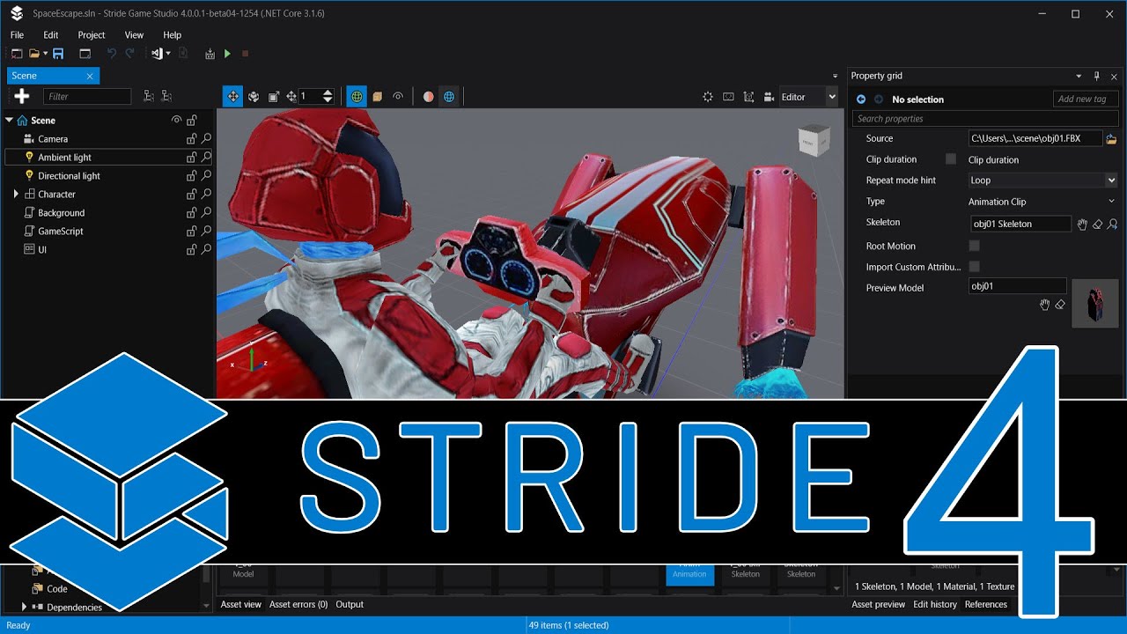Open camera options icon in viewport
Viewport: 1127px width, 634px height.
click(x=769, y=97)
